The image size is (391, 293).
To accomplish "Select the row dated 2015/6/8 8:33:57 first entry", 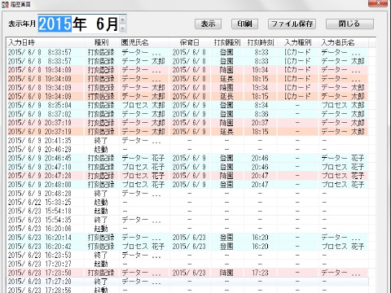I will (187, 52).
